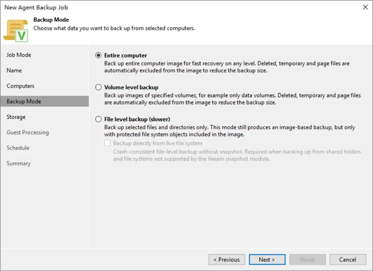Click the Next button

(x=267, y=259)
